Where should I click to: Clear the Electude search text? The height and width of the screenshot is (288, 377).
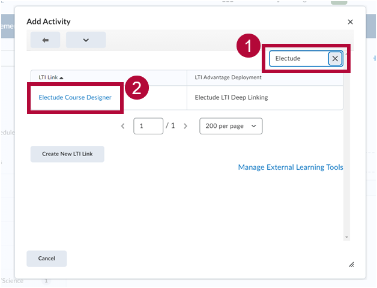pos(335,58)
